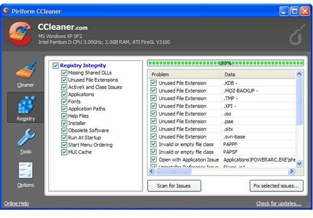Click the horizontal scroll right arrow
Image resolution: width=313 pixels, height=218 pixels.
pyautogui.click(x=292, y=171)
